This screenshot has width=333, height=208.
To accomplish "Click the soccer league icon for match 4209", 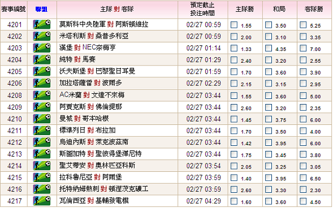I will tap(42, 107).
